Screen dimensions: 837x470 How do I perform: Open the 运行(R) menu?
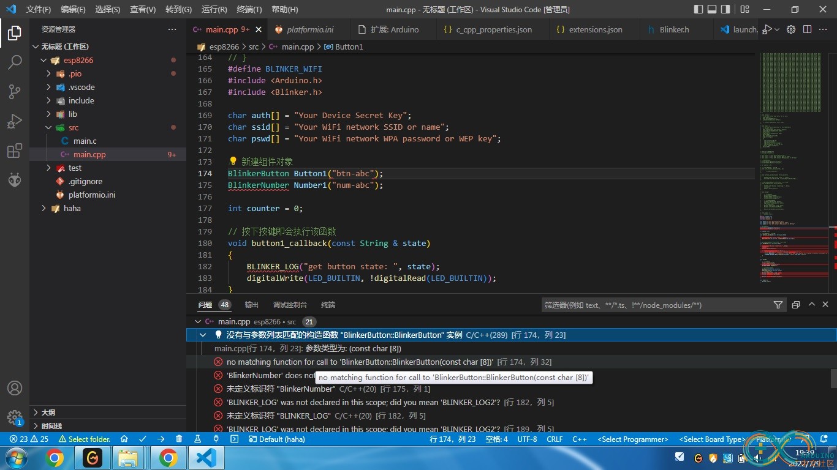pos(214,9)
